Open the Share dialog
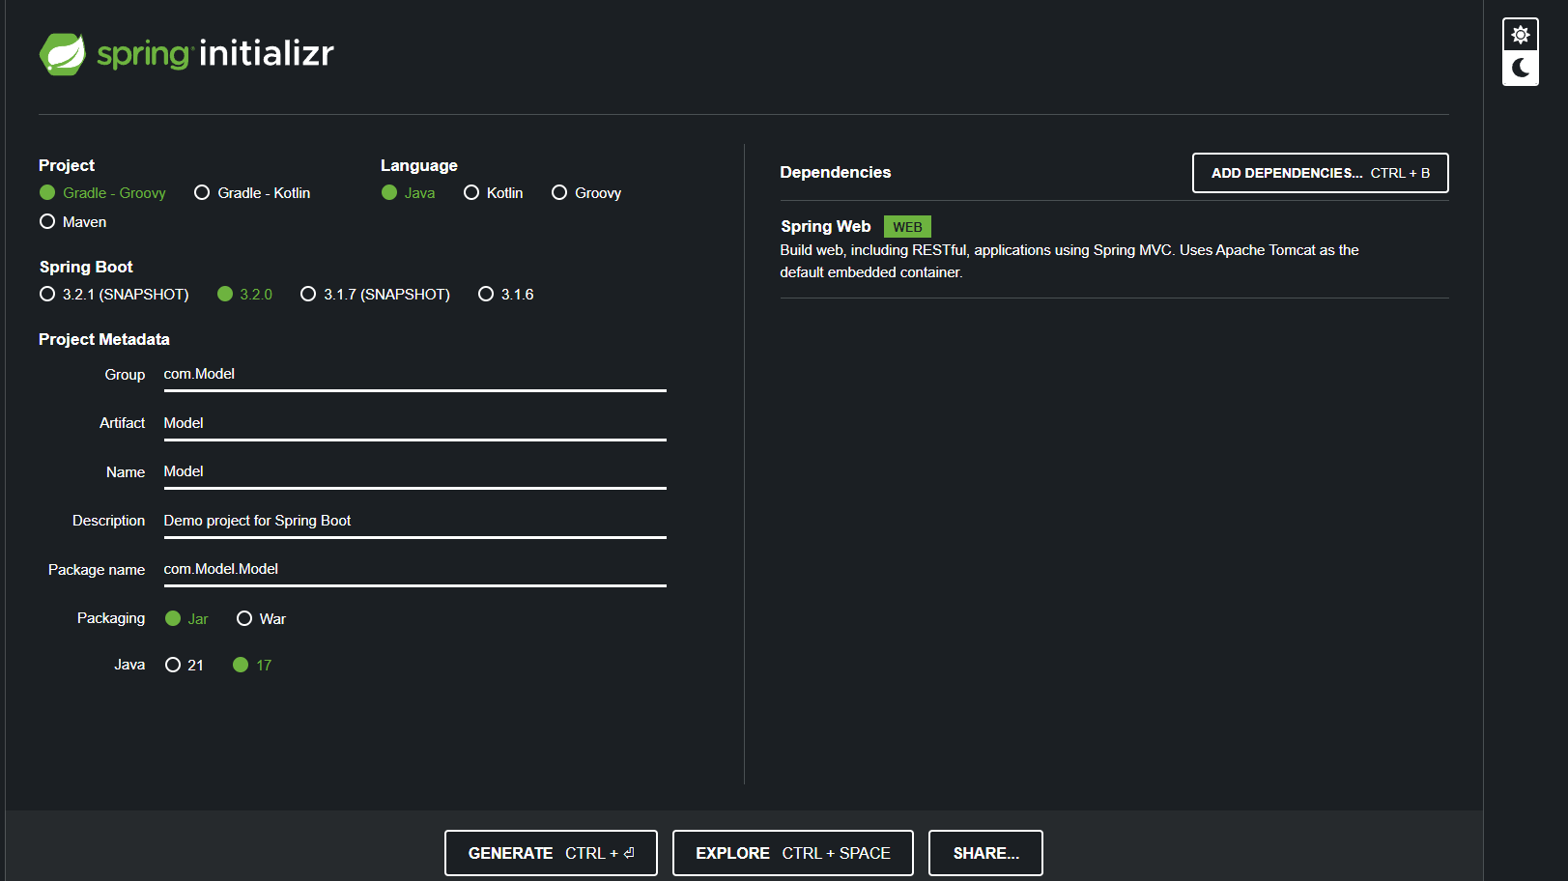The width and height of the screenshot is (1568, 881). pyautogui.click(x=985, y=853)
